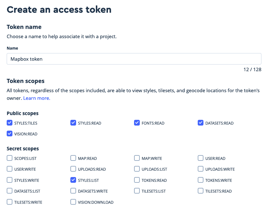Enable the MAP:WRITE scope
Screen dimensions: 270x212
(137, 158)
